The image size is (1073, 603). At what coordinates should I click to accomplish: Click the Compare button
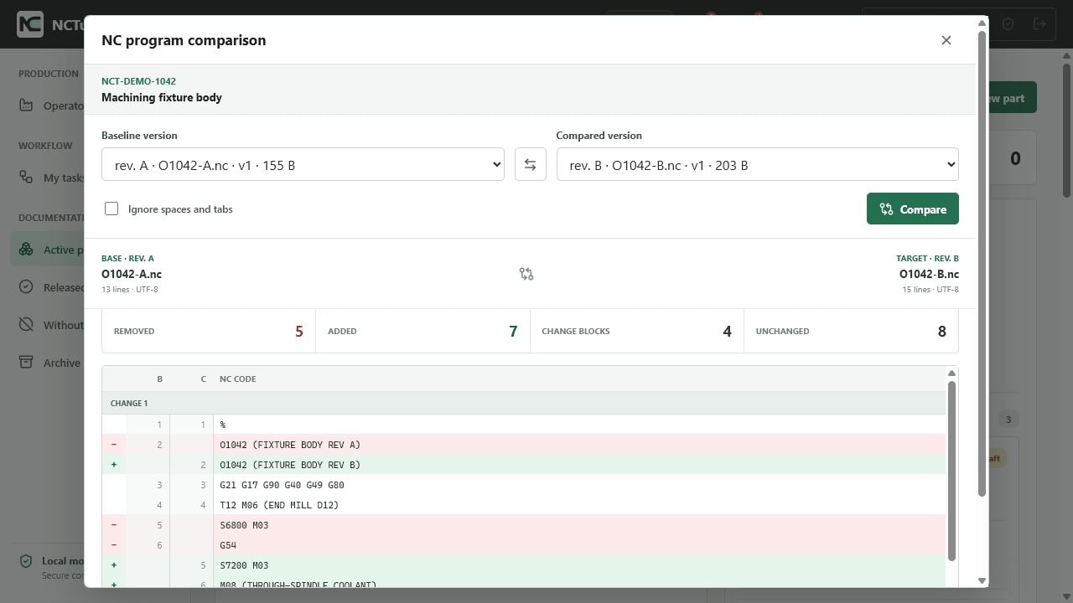click(913, 209)
